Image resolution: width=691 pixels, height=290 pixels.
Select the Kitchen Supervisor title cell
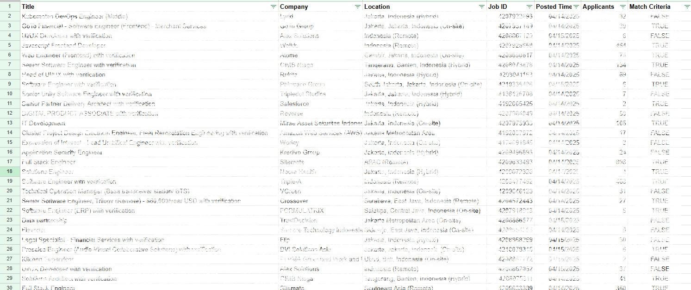coord(149,259)
